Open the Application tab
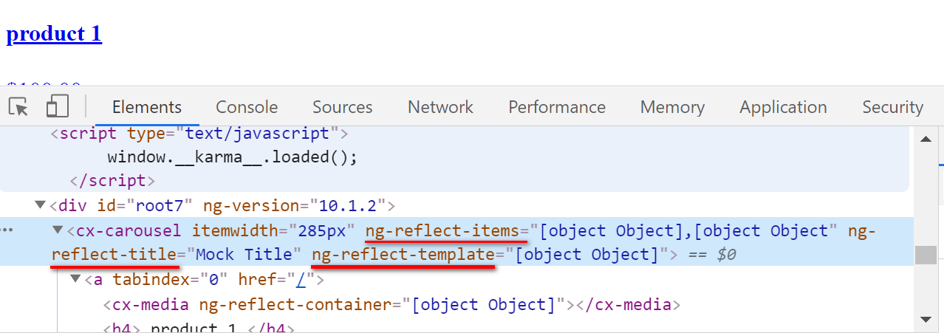The width and height of the screenshot is (944, 333). (783, 107)
